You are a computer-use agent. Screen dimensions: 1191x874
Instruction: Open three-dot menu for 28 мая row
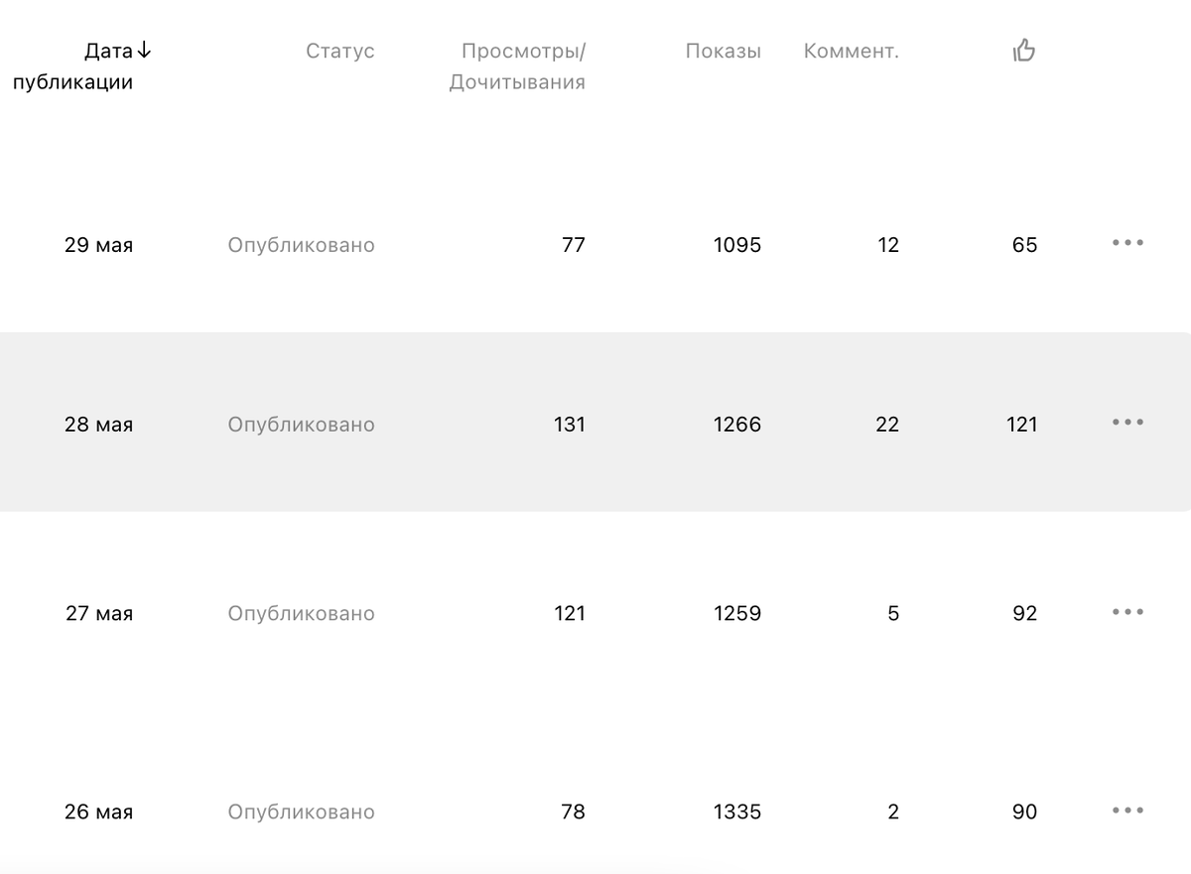1127,423
